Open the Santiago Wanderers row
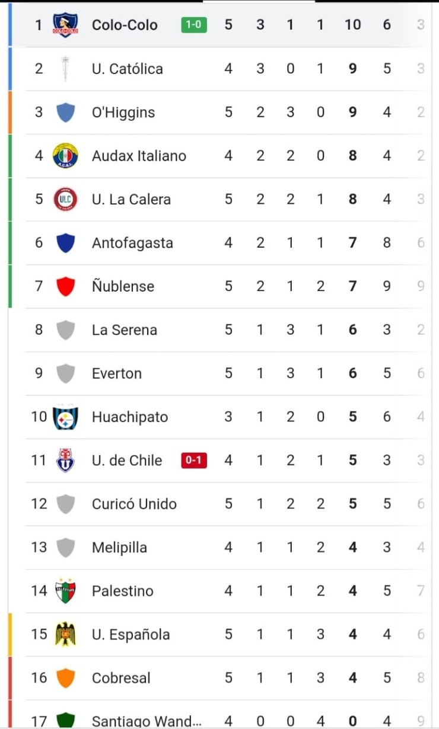The height and width of the screenshot is (729, 439). click(146, 721)
